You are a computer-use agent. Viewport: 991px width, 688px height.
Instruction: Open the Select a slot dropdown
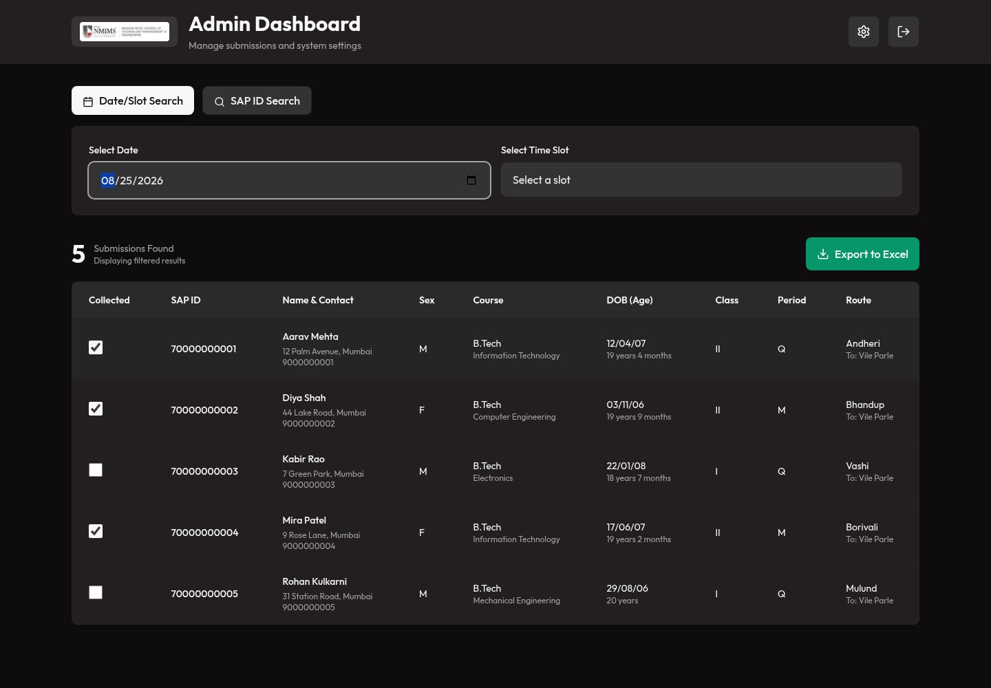tap(701, 180)
